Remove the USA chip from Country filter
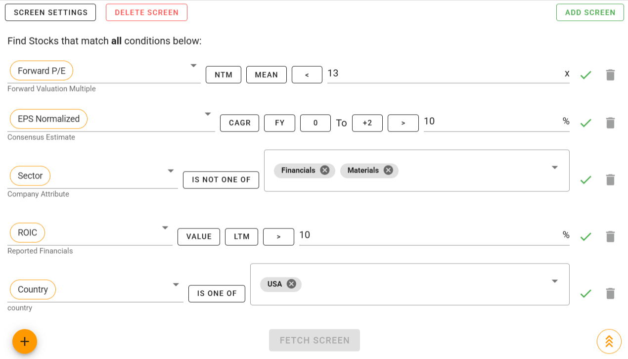628x359 pixels. point(291,284)
